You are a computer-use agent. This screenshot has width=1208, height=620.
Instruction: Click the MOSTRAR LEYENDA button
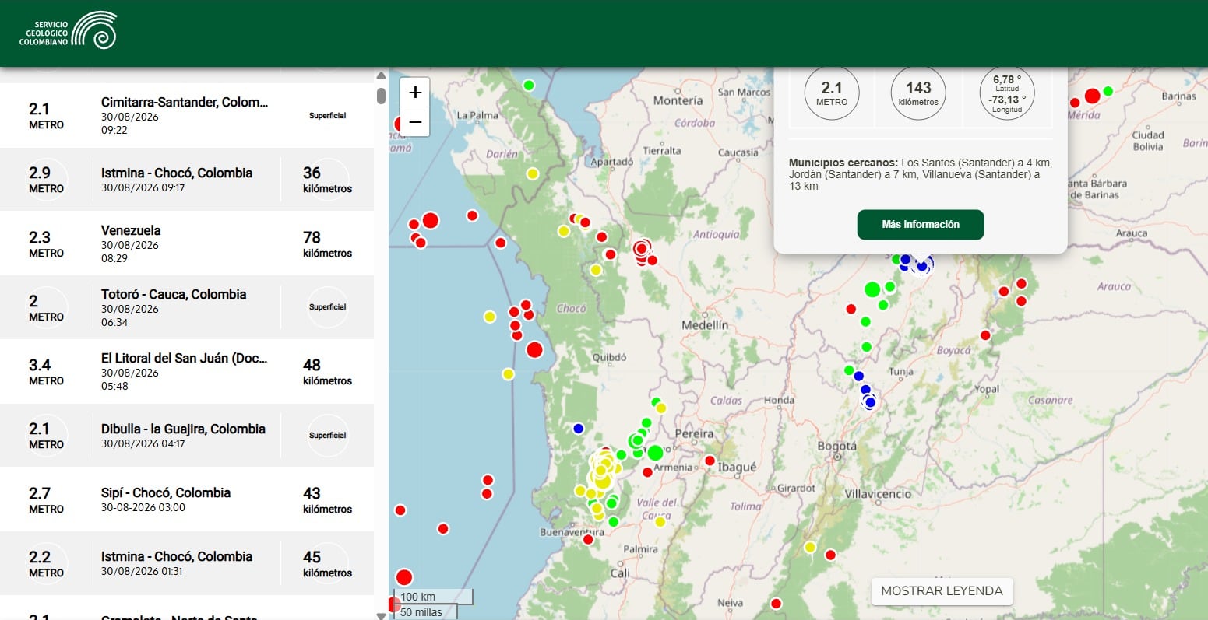942,591
